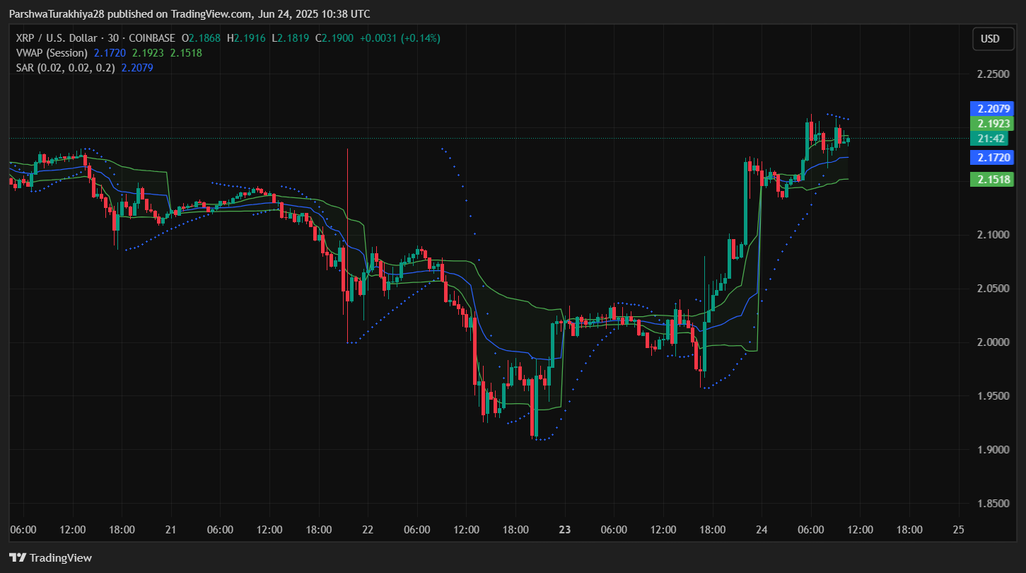
Task: Click the 2.2500 level on price scale
Action: coord(993,74)
